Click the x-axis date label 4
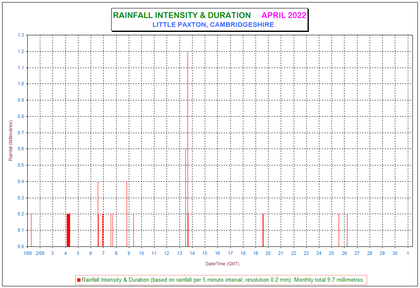420x288 pixels. (x=65, y=254)
